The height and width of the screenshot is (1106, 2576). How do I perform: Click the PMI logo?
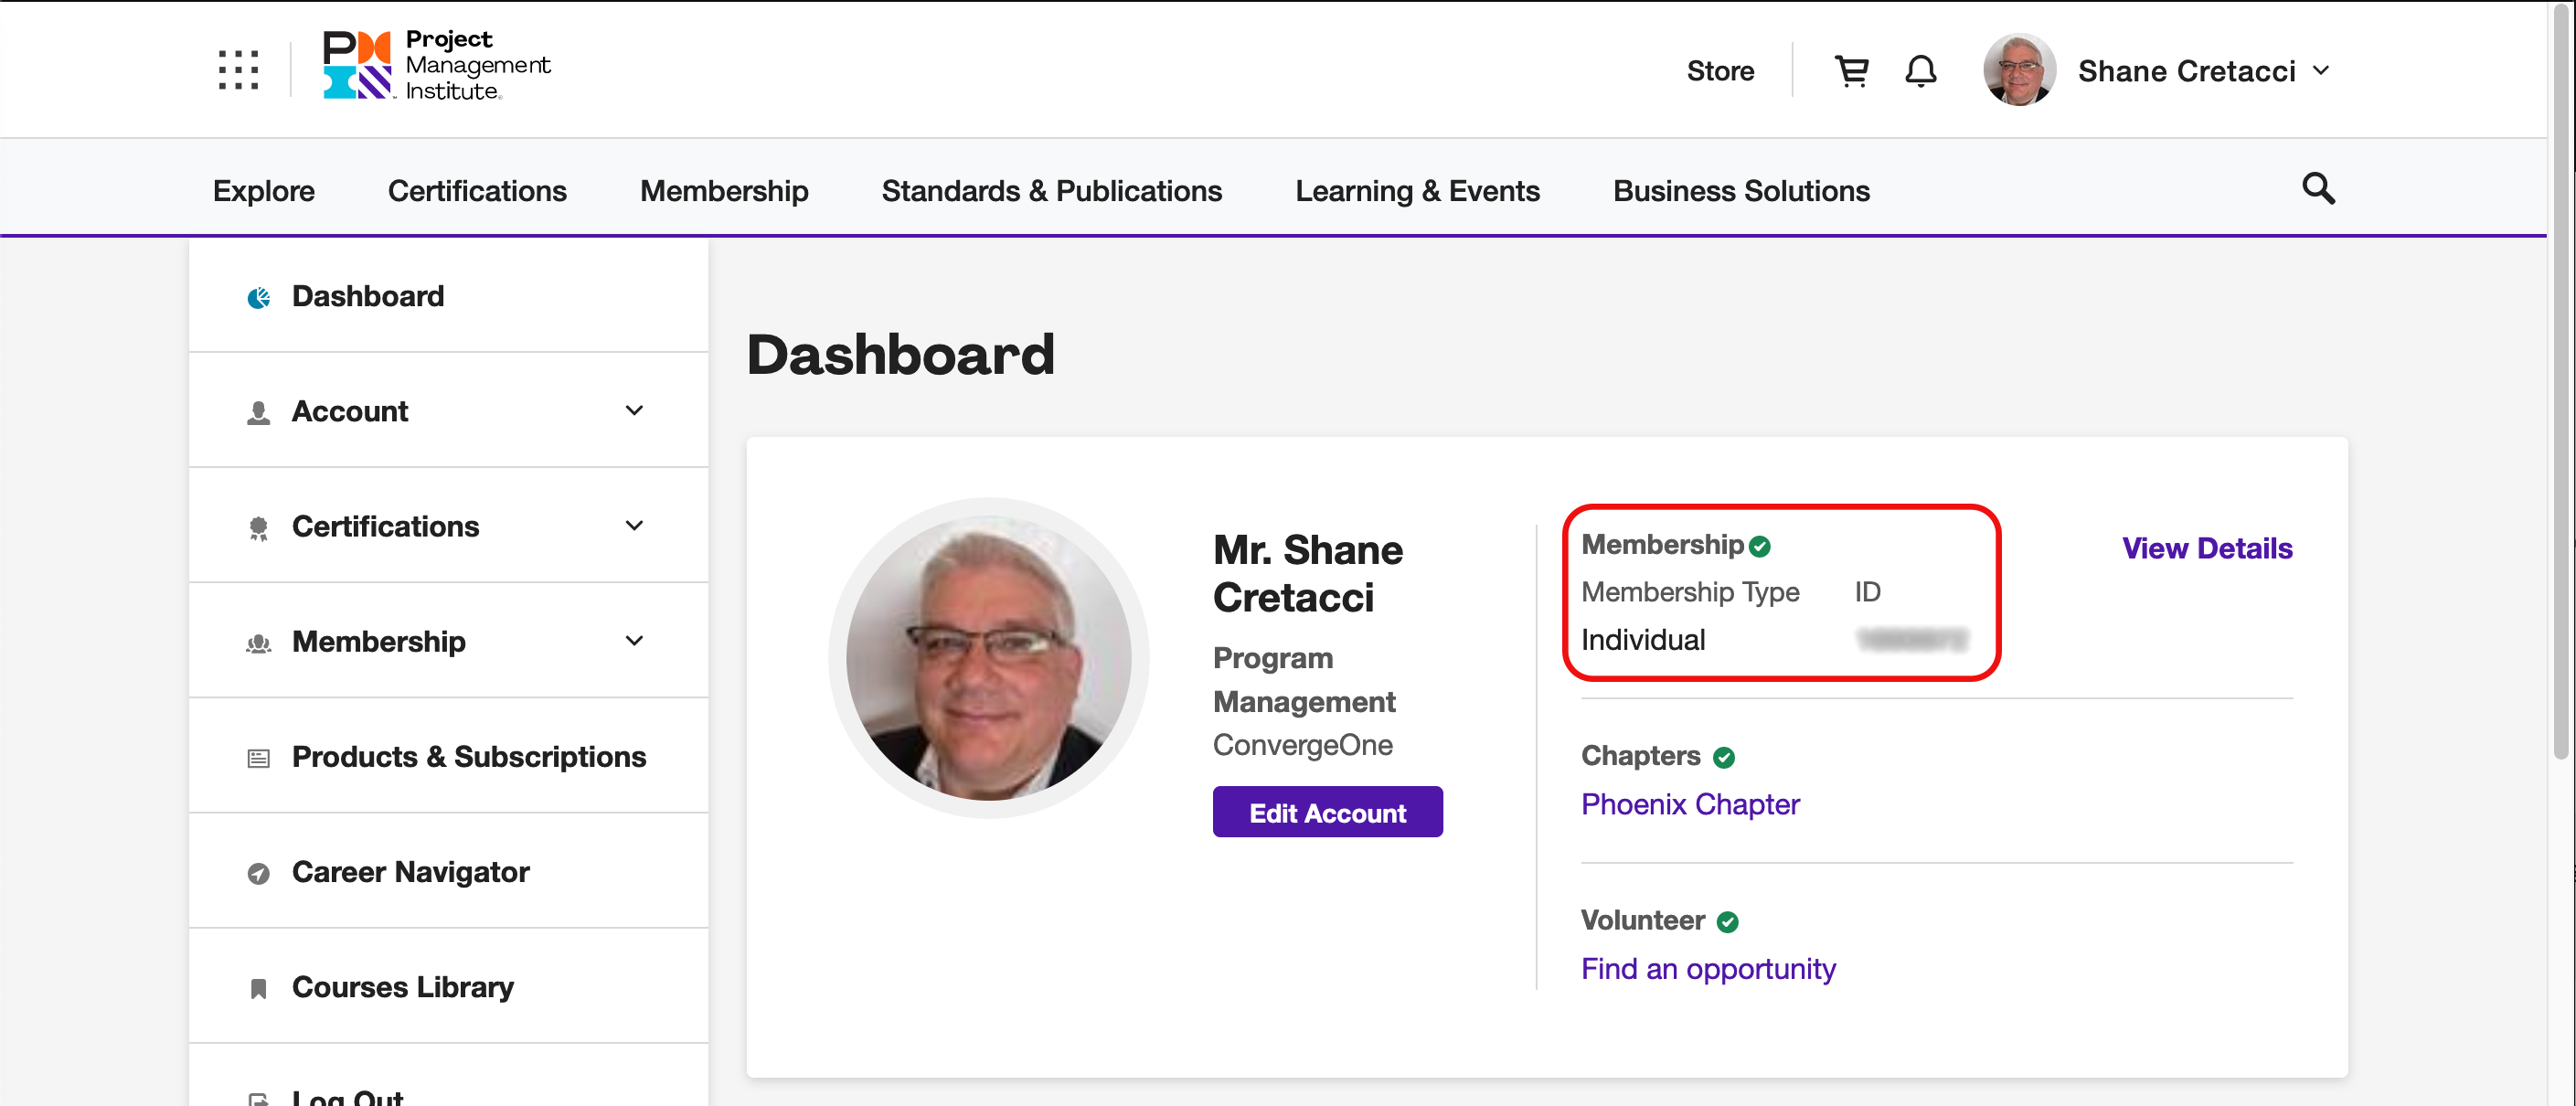pos(436,66)
